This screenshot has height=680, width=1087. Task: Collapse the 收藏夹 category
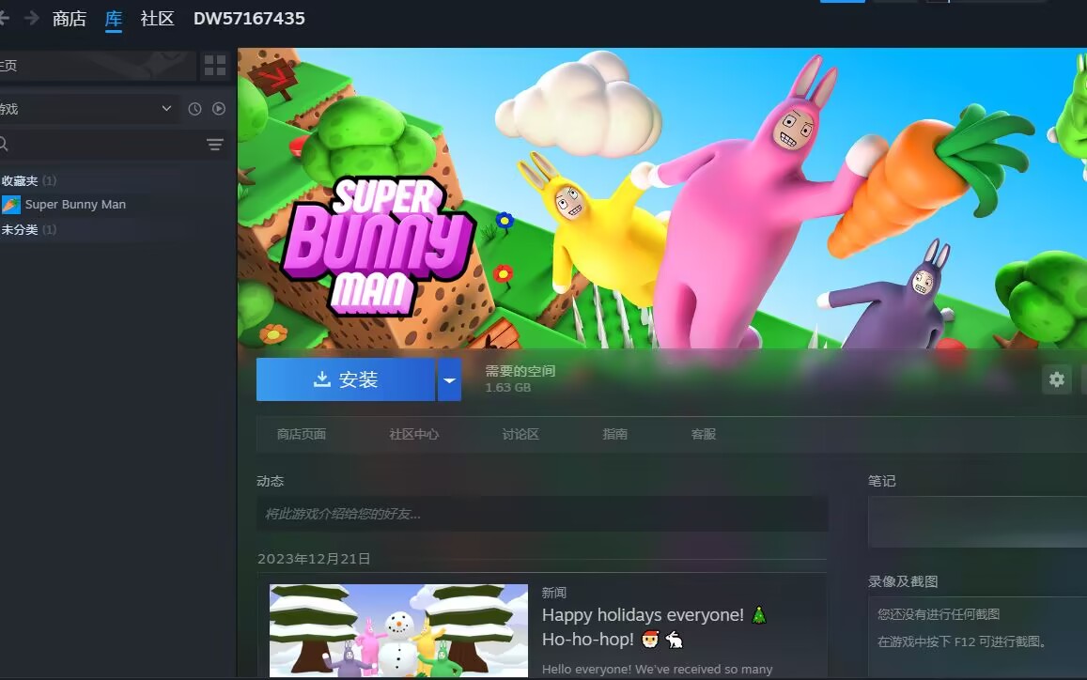tap(21, 180)
